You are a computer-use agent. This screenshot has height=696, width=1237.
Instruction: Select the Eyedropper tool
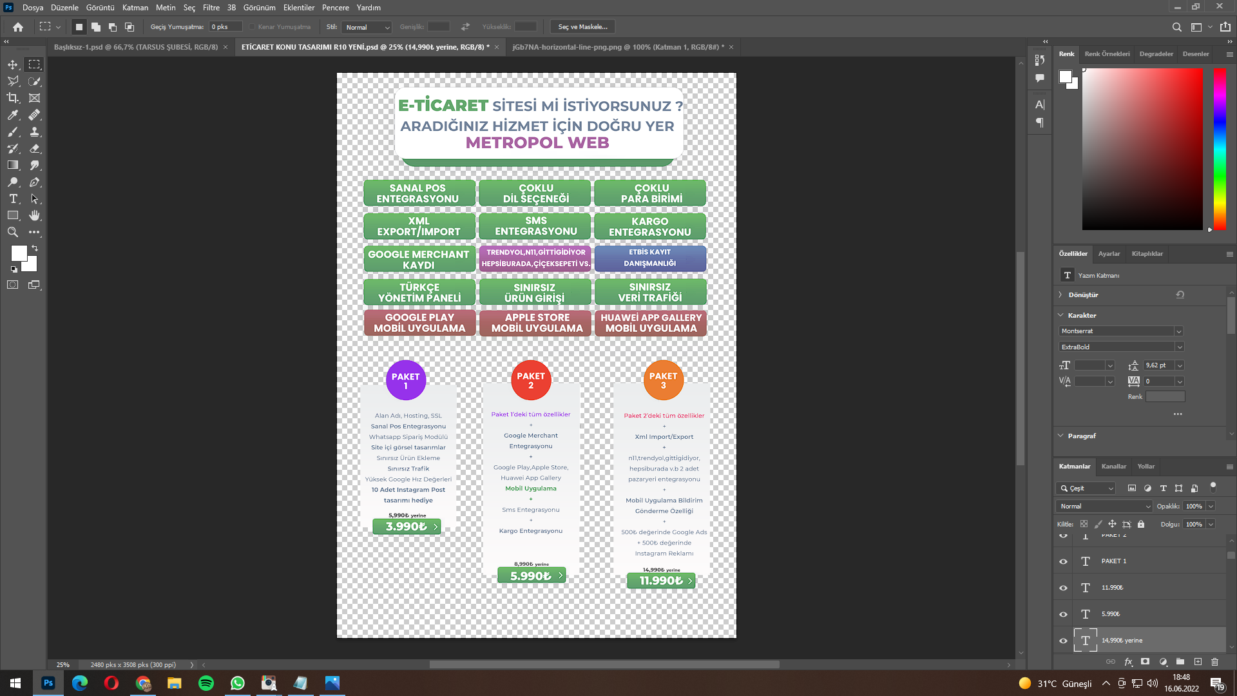(13, 115)
